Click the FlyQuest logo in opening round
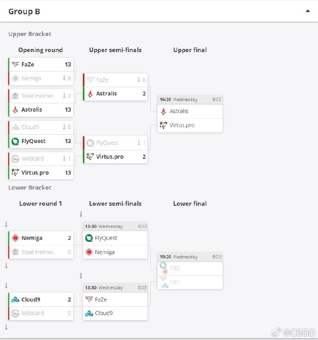Image resolution: width=318 pixels, height=340 pixels. coord(15,141)
